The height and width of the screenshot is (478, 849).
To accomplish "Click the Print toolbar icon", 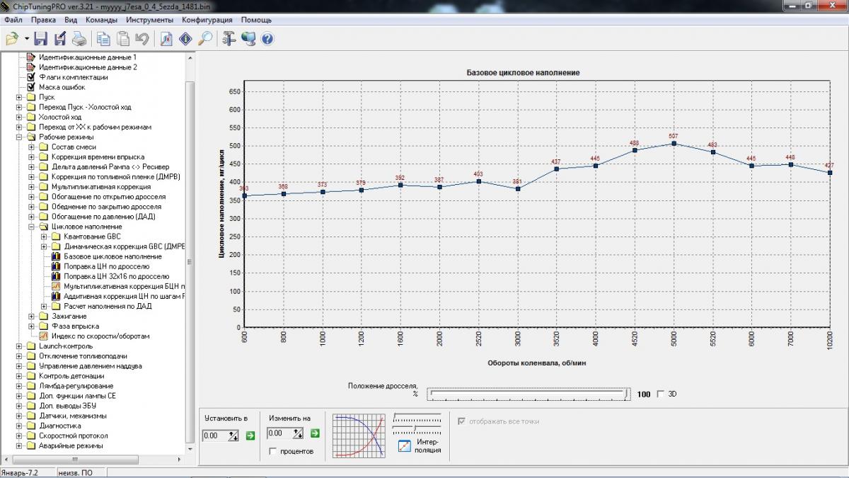I will coord(79,38).
